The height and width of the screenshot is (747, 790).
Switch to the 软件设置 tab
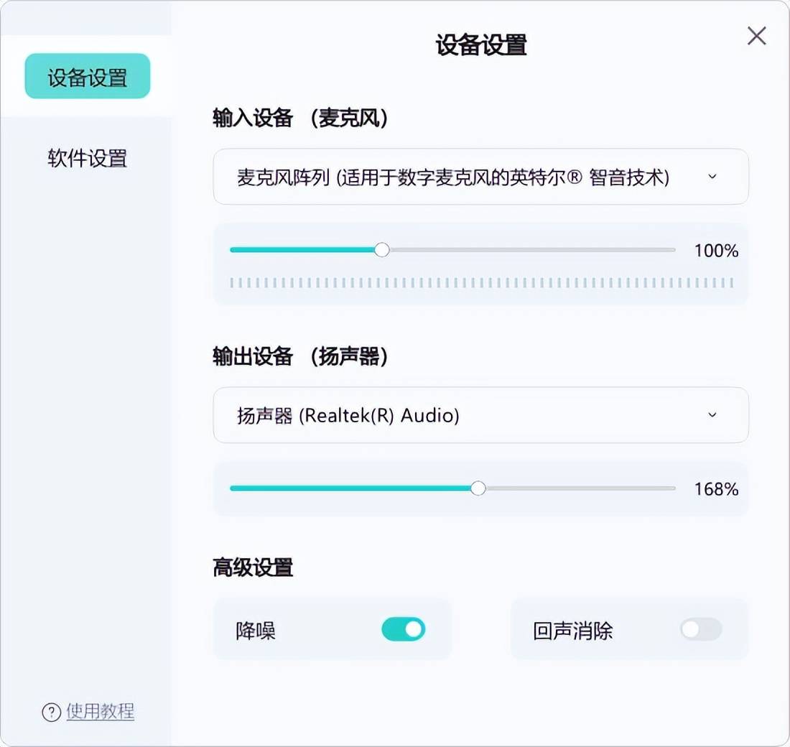pos(88,158)
